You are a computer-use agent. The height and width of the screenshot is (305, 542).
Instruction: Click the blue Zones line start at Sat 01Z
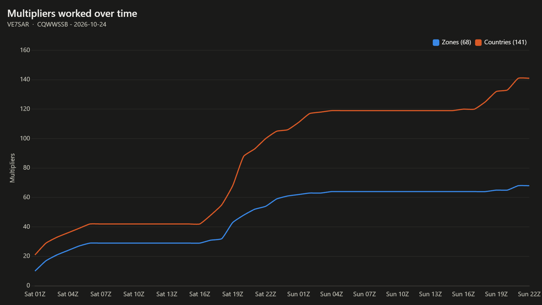point(35,271)
